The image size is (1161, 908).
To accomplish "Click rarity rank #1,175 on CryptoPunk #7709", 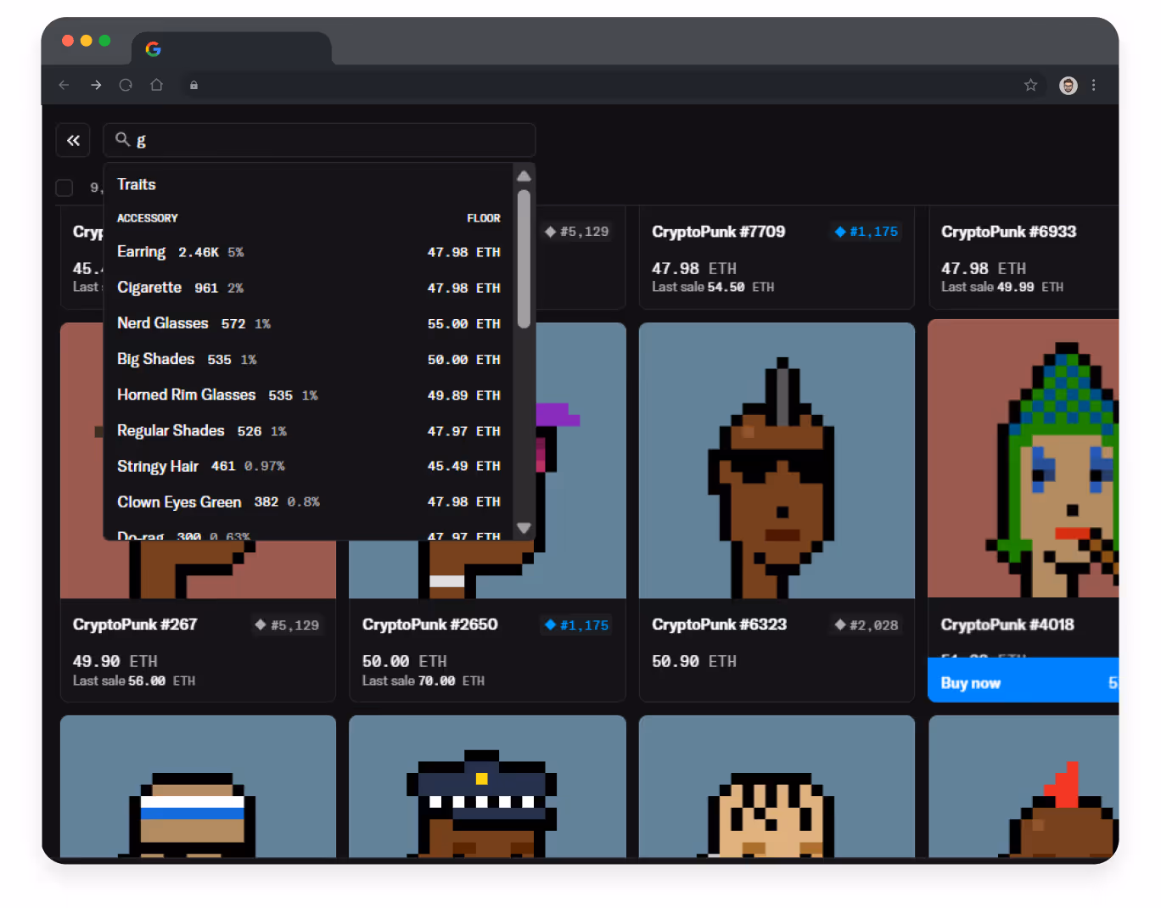I will pyautogui.click(x=866, y=232).
